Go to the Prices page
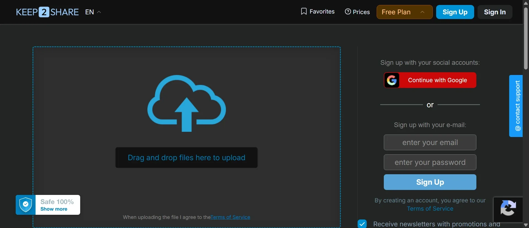The height and width of the screenshot is (228, 529). pyautogui.click(x=357, y=12)
